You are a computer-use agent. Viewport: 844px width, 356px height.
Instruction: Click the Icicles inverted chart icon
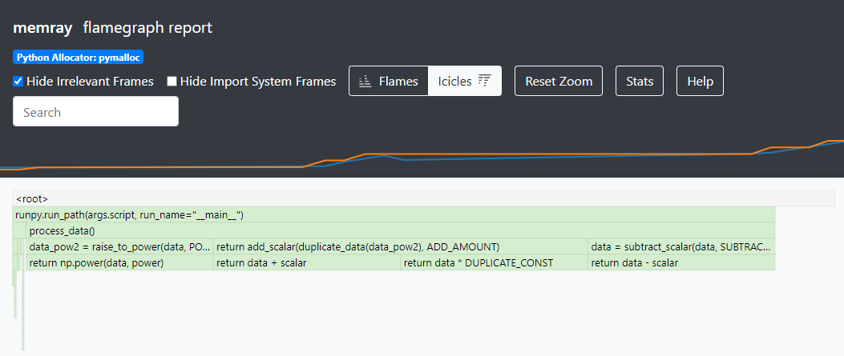click(484, 81)
